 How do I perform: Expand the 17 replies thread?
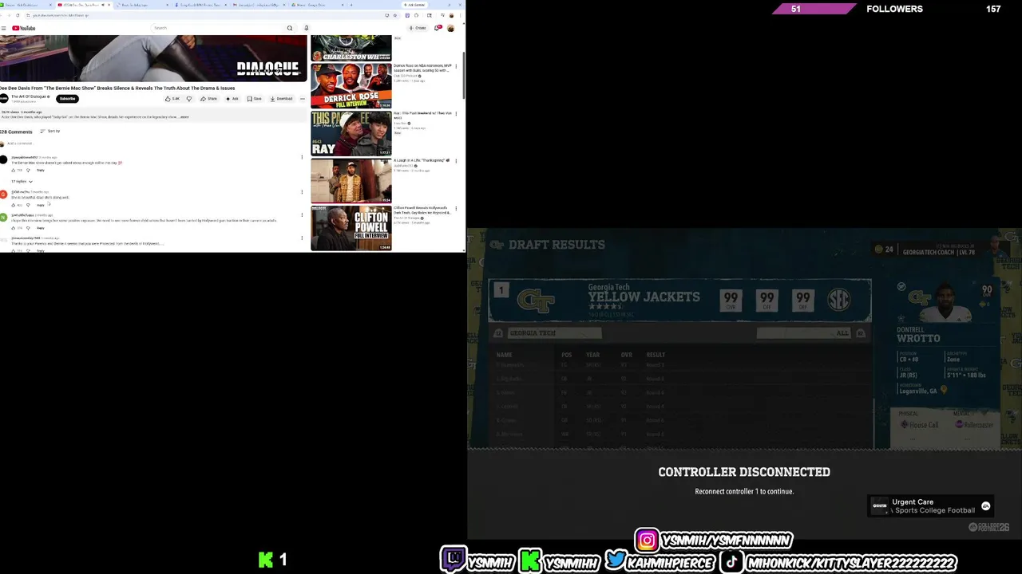[x=22, y=182]
